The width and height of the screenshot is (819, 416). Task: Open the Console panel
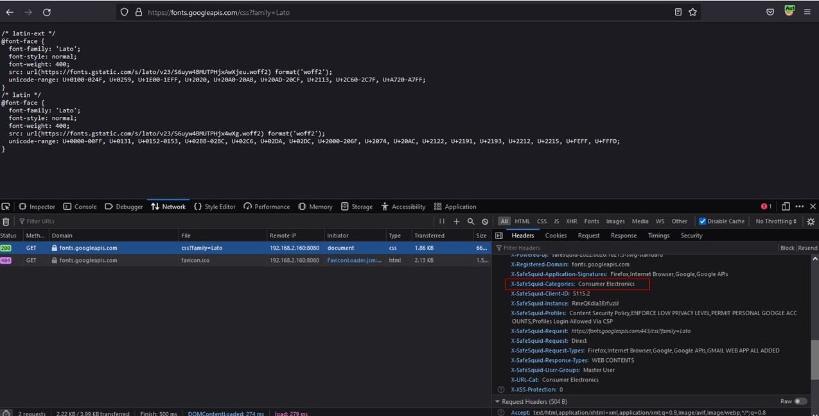(x=80, y=207)
